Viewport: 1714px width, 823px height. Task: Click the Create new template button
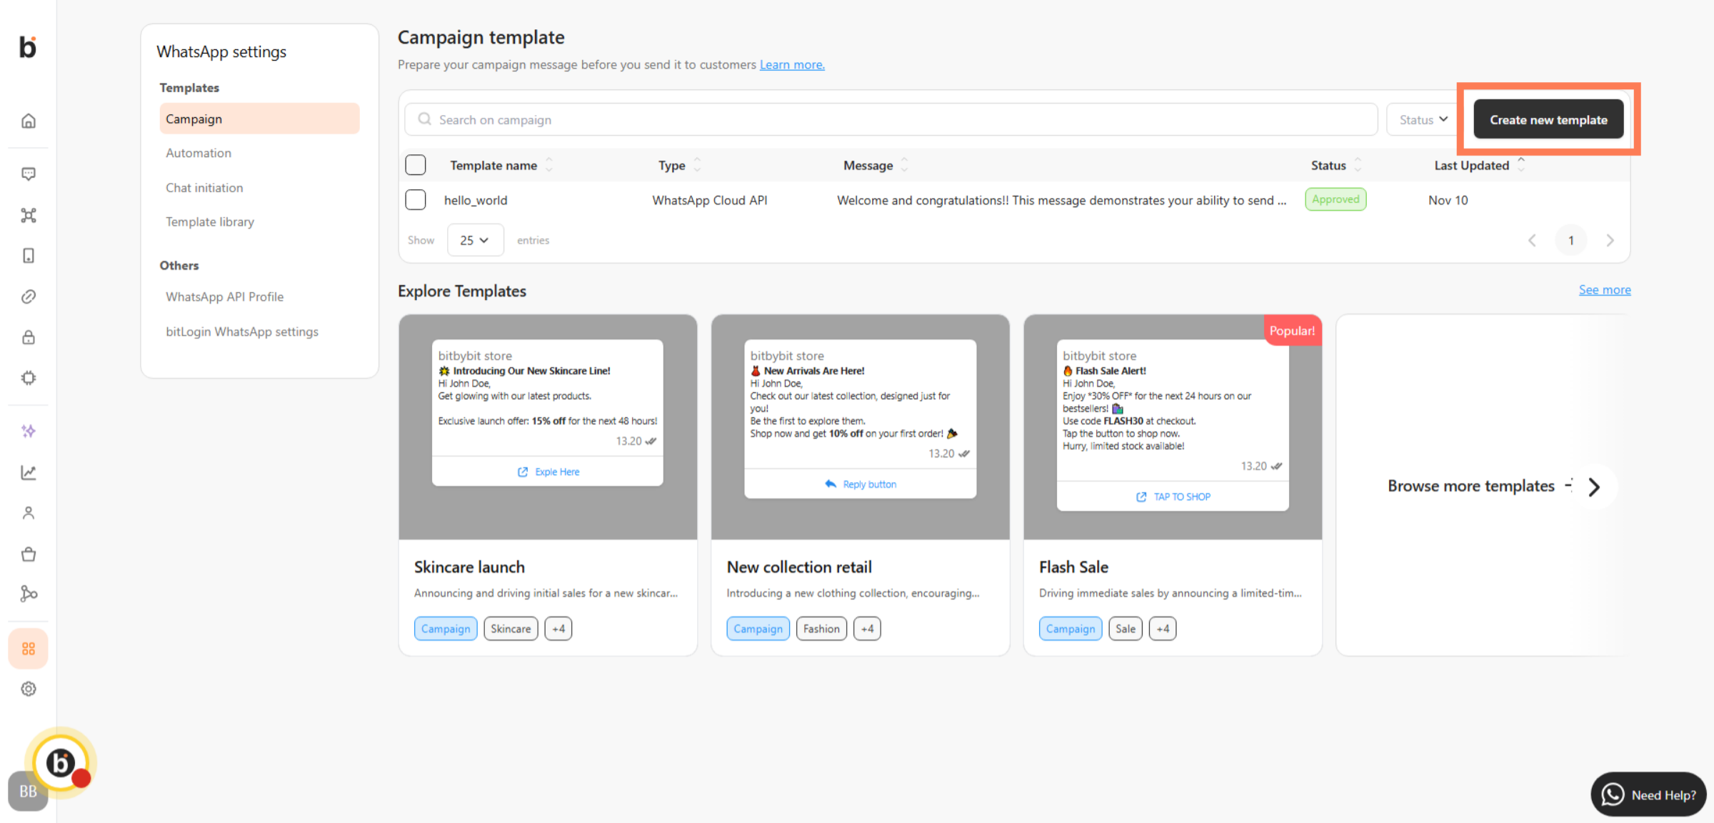click(x=1548, y=120)
